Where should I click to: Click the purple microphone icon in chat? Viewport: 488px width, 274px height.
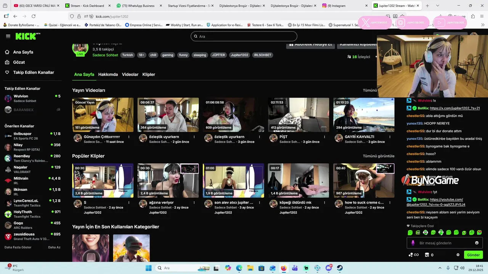tap(413, 243)
